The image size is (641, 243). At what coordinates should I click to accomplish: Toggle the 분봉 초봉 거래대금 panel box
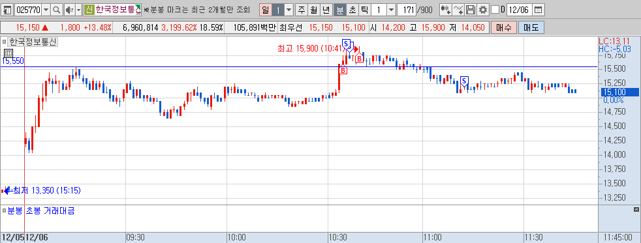coord(5,211)
